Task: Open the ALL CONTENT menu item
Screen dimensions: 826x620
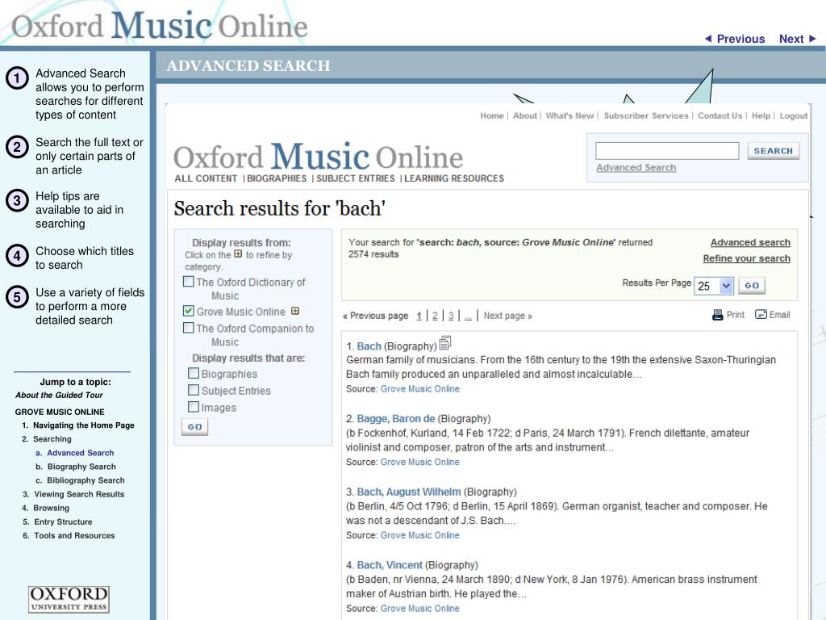Action: tap(206, 178)
